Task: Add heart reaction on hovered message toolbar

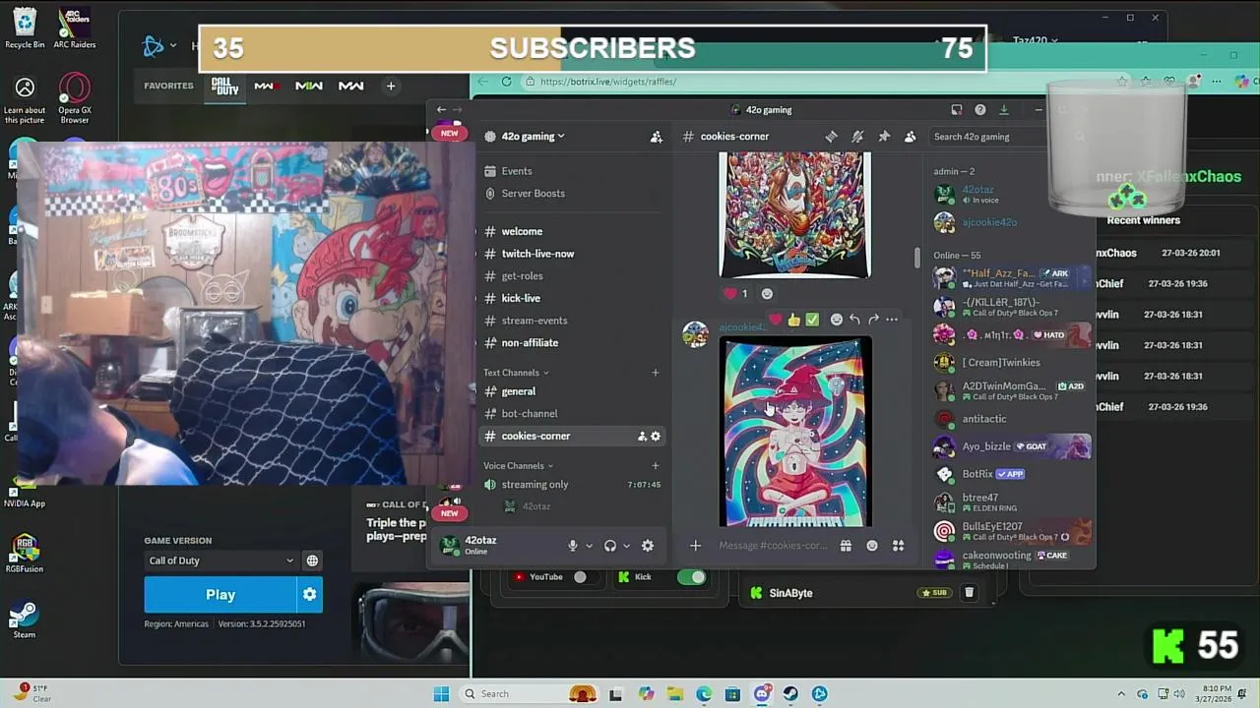Action: click(776, 320)
